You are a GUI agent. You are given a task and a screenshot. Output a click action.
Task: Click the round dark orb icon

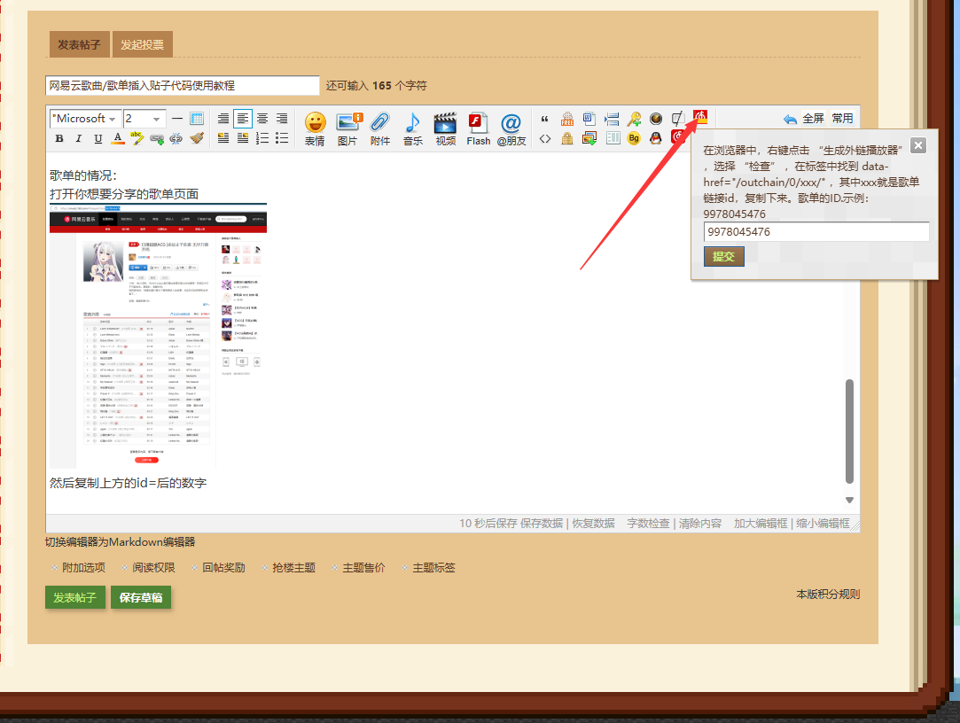coord(656,119)
